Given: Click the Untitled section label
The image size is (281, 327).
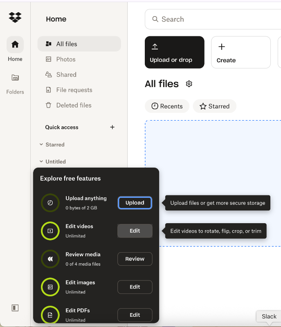Looking at the screenshot, I should coord(56,161).
